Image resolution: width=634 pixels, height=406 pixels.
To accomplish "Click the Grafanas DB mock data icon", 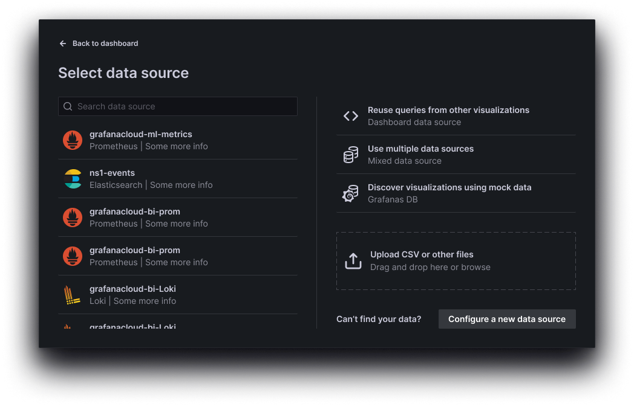I will [x=350, y=193].
